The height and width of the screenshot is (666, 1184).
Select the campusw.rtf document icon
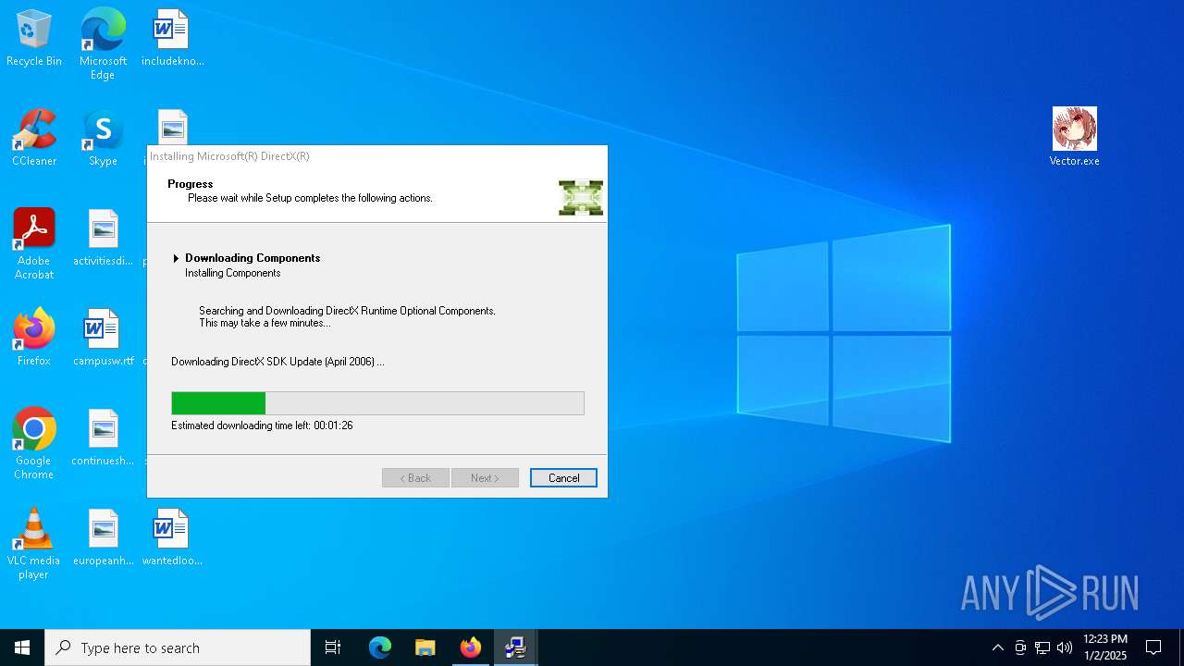point(103,339)
